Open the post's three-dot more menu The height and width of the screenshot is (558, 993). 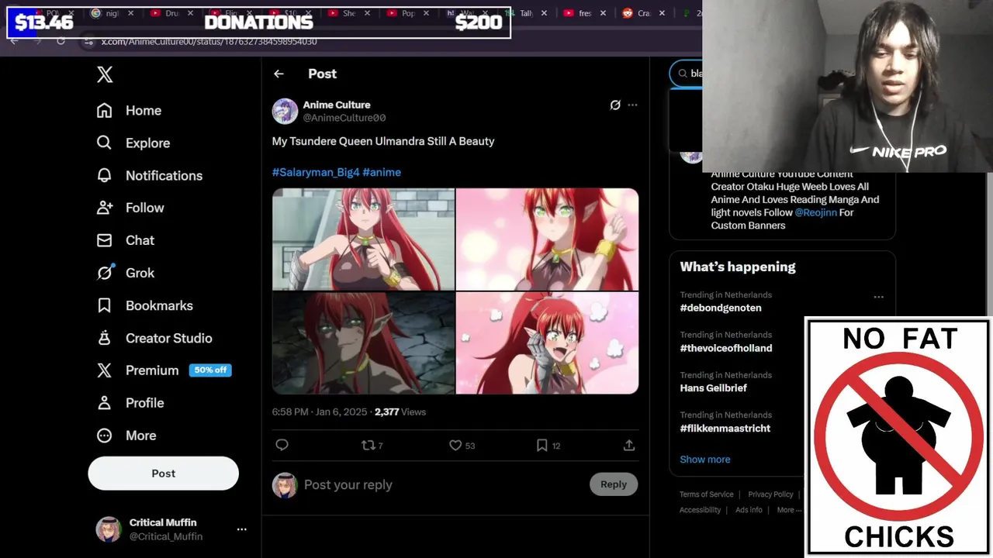(632, 105)
